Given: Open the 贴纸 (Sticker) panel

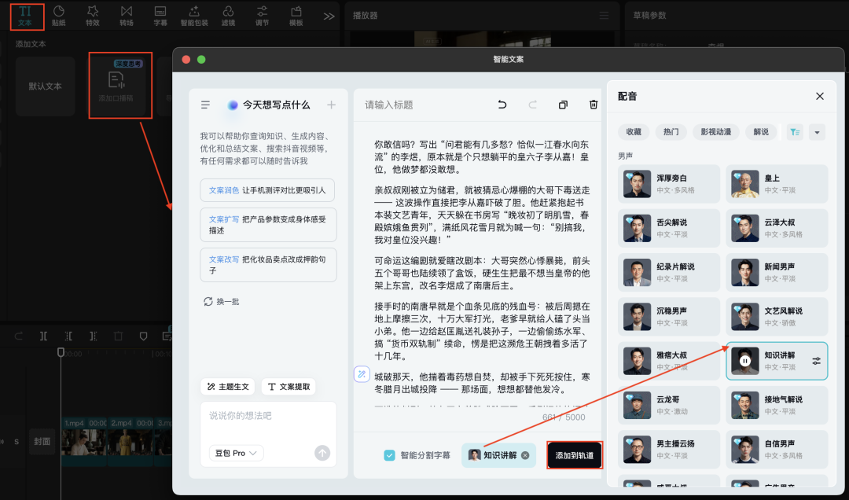Looking at the screenshot, I should coord(58,14).
